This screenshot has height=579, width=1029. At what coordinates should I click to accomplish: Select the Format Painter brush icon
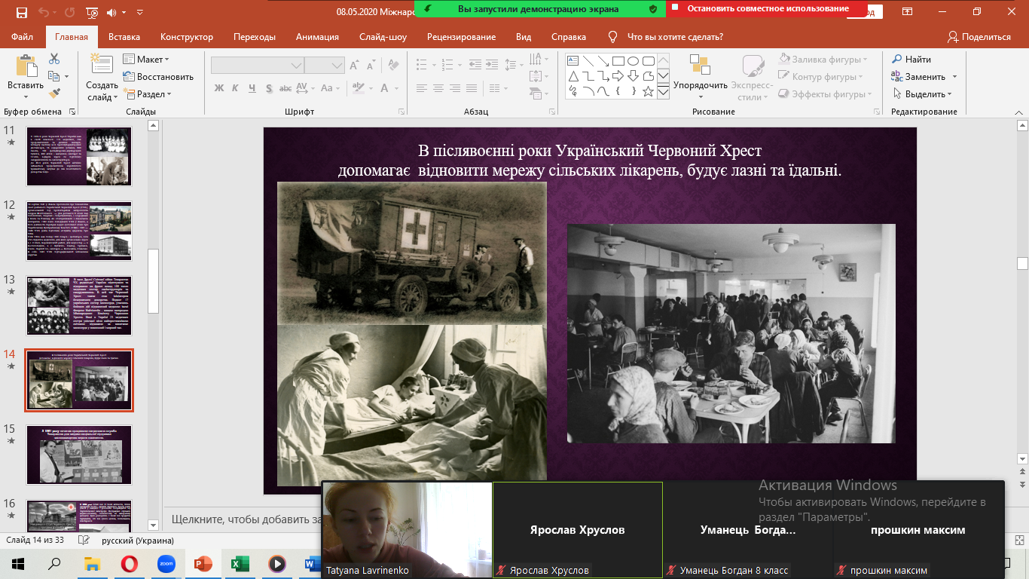54,93
